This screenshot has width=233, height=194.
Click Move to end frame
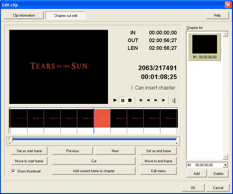click(x=159, y=161)
